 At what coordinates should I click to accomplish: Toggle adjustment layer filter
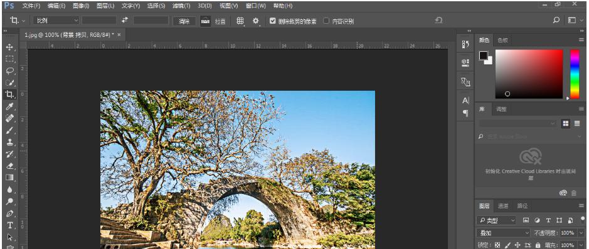(x=537, y=221)
